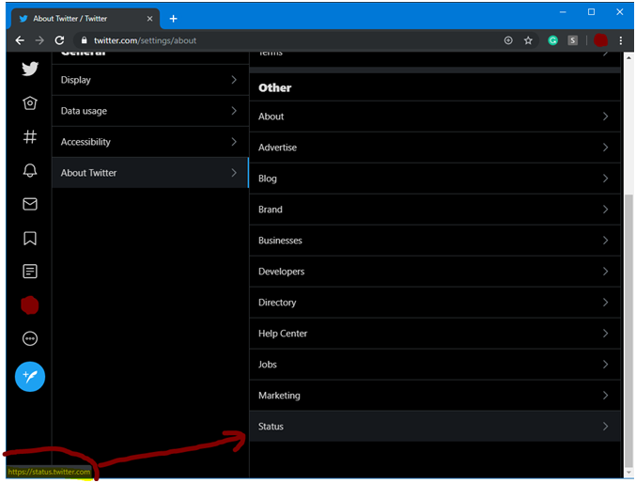Open the Jobs link
This screenshot has height=483, width=636.
click(435, 365)
